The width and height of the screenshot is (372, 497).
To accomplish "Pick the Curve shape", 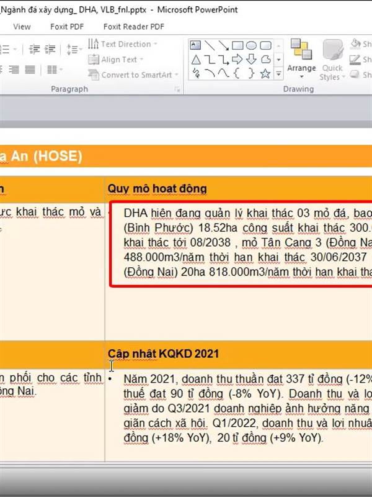I will click(224, 73).
